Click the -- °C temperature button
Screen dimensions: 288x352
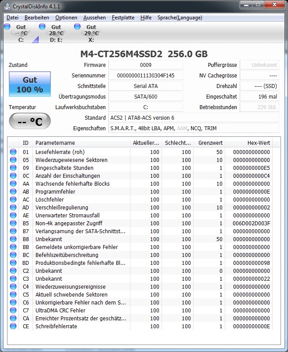[x=30, y=121]
